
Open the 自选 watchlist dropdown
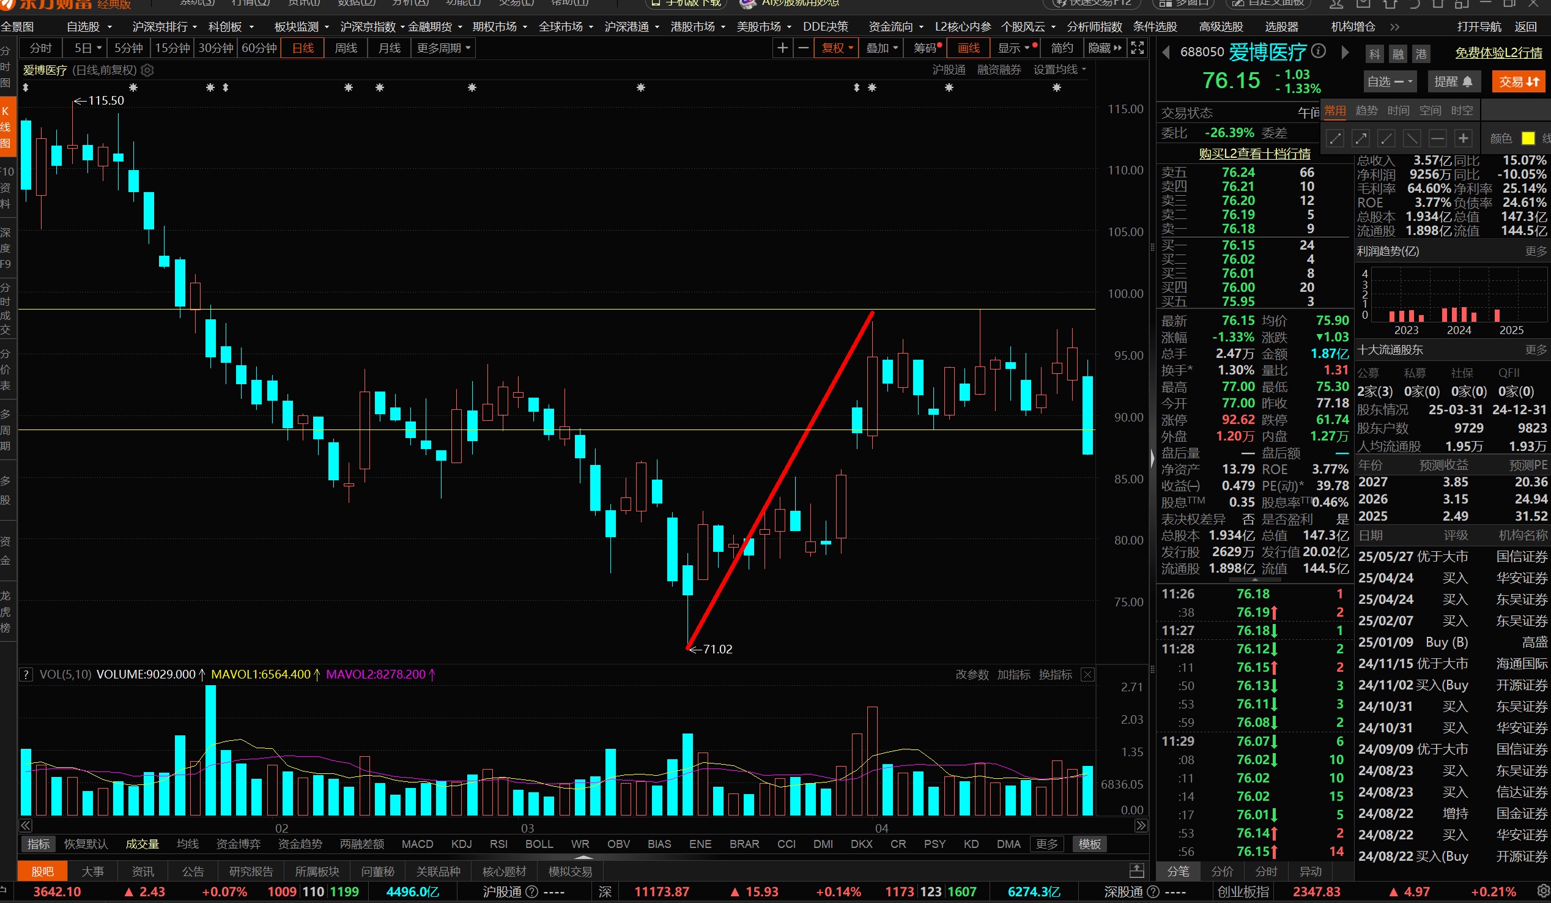[x=1390, y=82]
